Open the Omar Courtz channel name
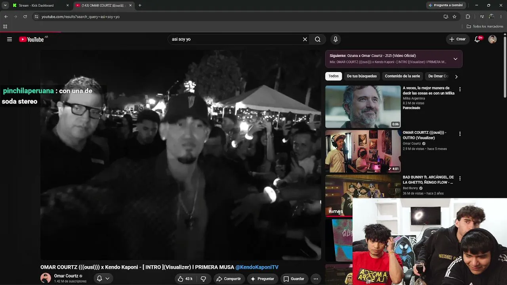This screenshot has height=285, width=507. [x=66, y=276]
